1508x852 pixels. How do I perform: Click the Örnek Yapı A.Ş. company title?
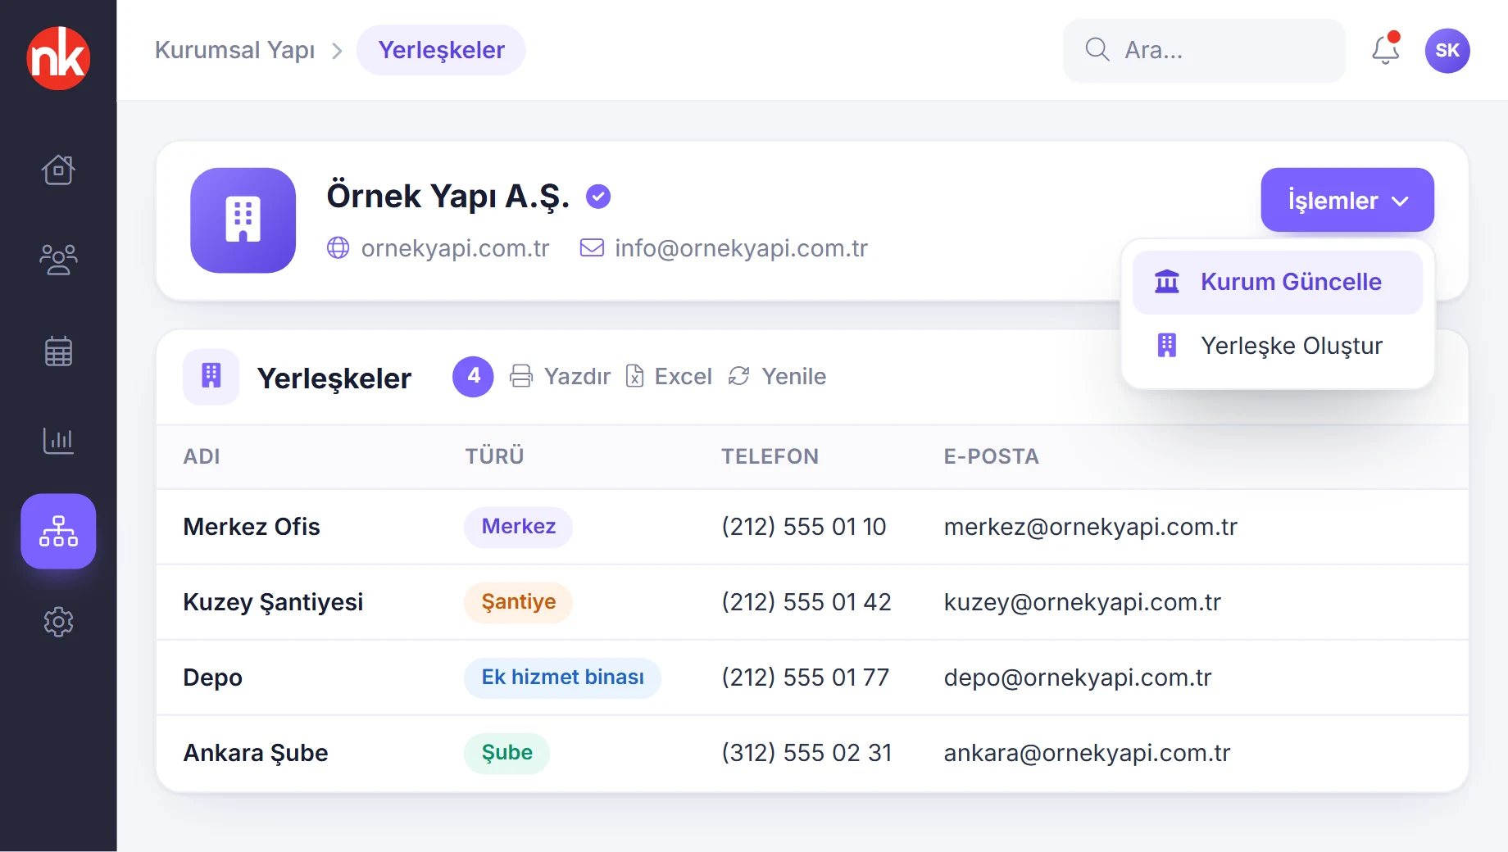(x=447, y=197)
